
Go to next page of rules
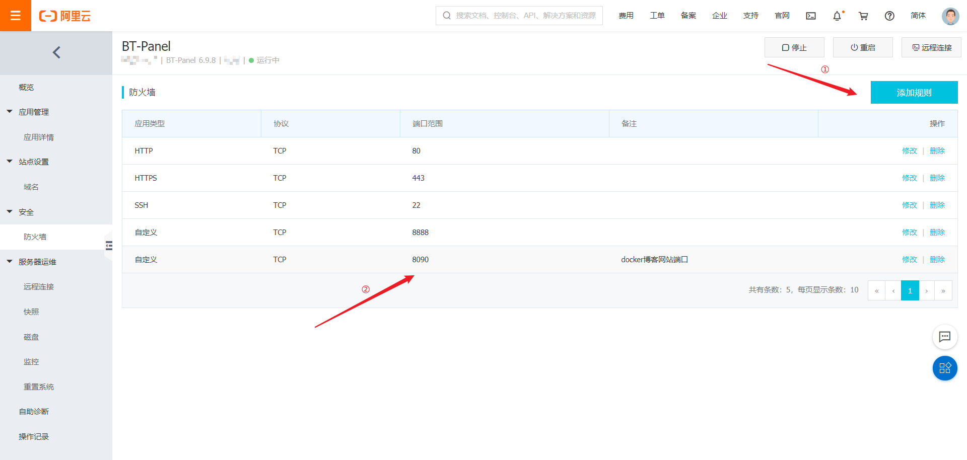click(x=927, y=290)
